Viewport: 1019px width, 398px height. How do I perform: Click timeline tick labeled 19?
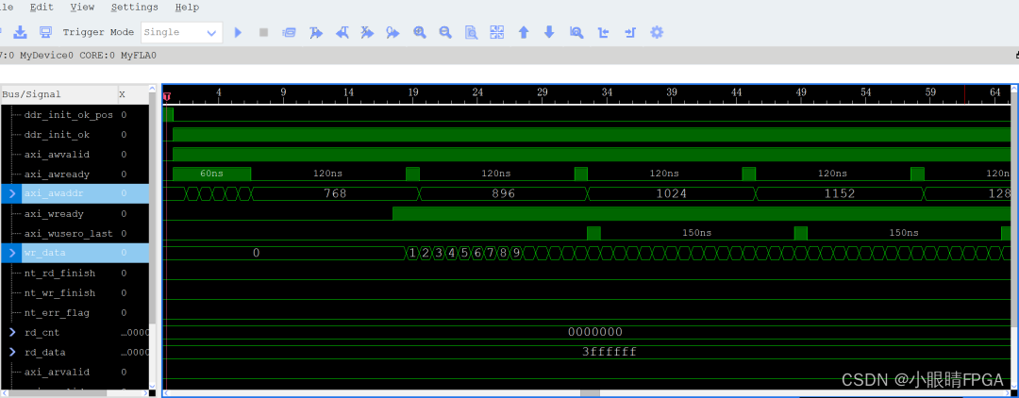tap(413, 92)
